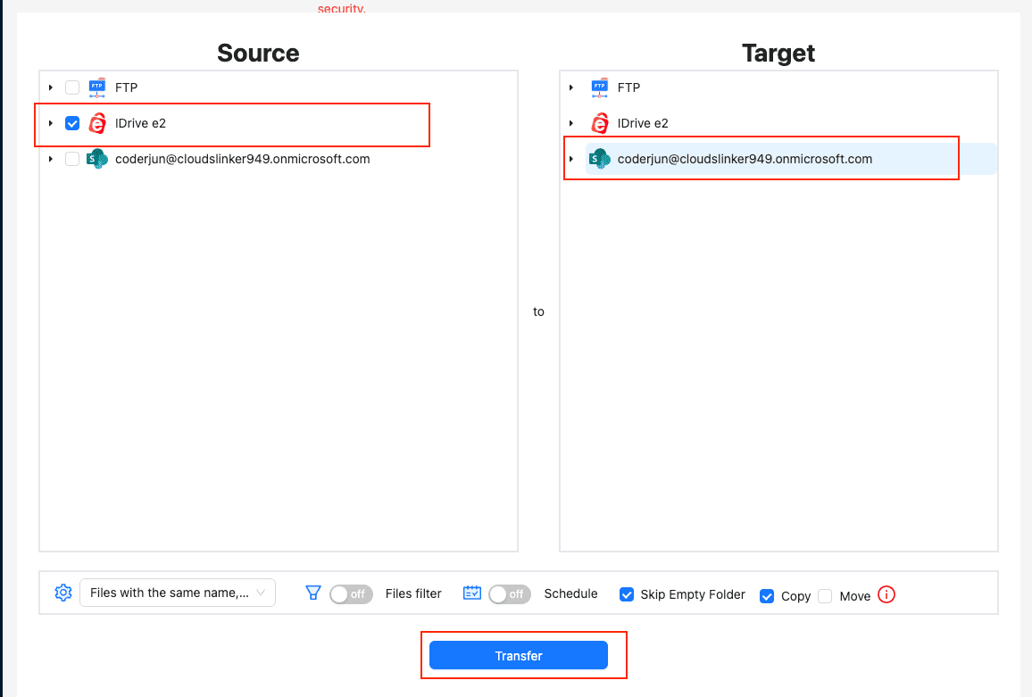Enable the Move option checkbox
Viewport: 1032px width, 697px height.
tap(827, 595)
